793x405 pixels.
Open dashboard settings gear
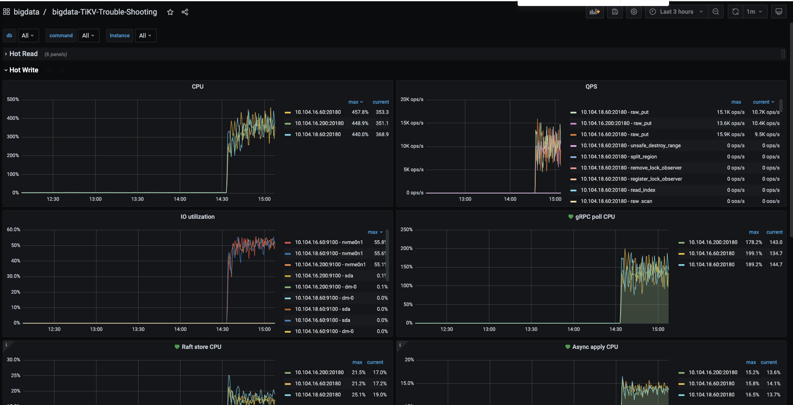pyautogui.click(x=634, y=12)
